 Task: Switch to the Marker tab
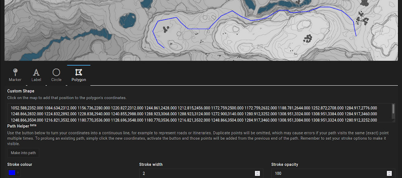pos(15,75)
